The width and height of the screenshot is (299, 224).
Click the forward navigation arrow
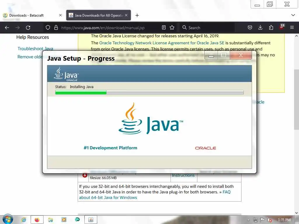pos(18,28)
